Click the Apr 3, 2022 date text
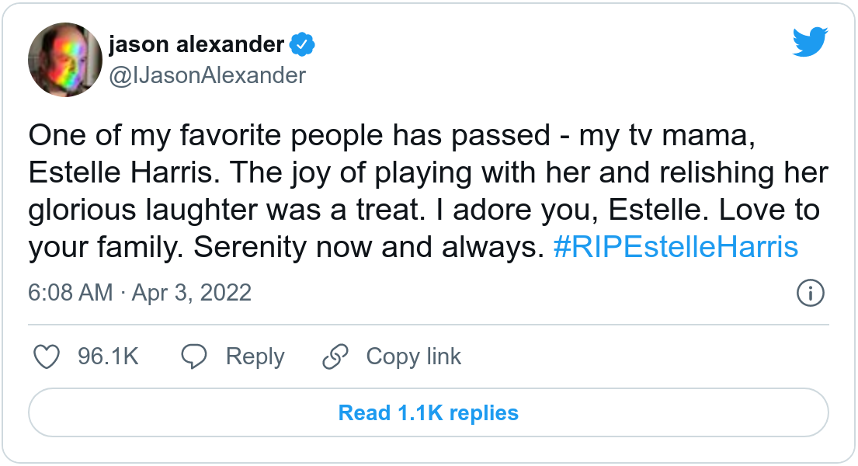 point(191,293)
